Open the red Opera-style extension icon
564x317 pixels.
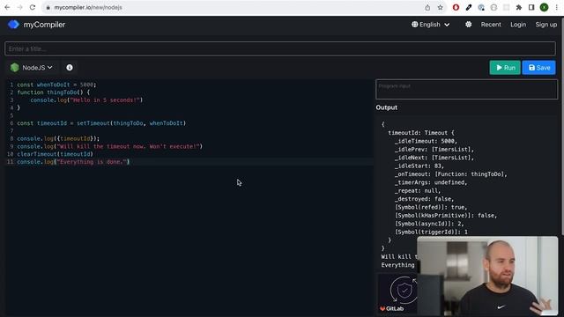coord(456,7)
